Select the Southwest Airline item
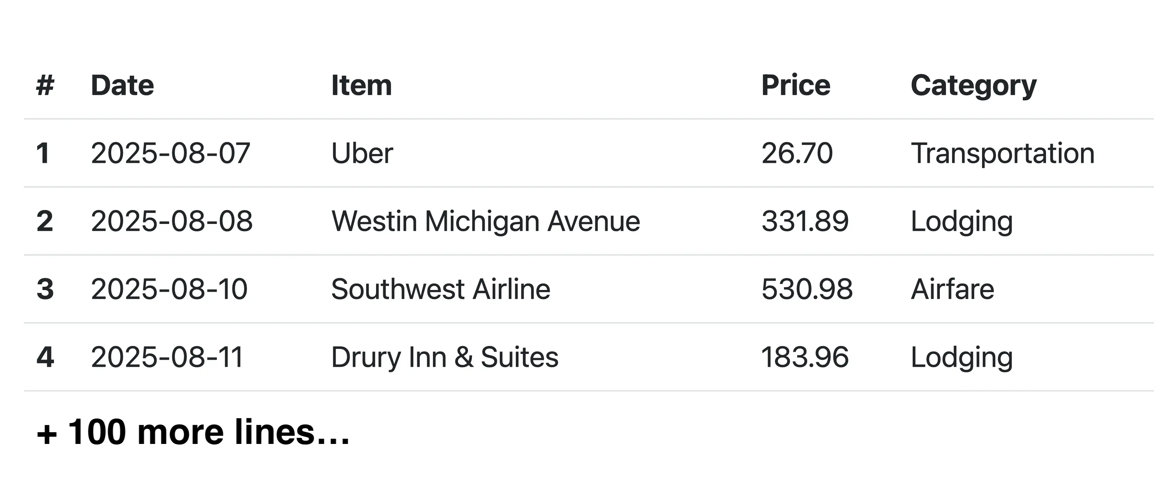Screen dimensions: 1154x485 440,289
